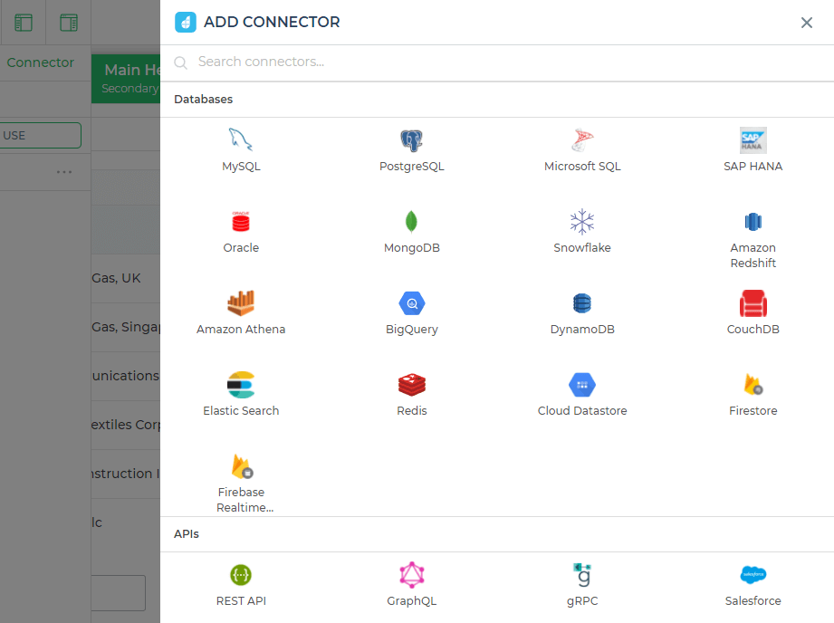The image size is (834, 623).
Task: Choose the PostgreSQL elephant icon
Action: pos(412,140)
